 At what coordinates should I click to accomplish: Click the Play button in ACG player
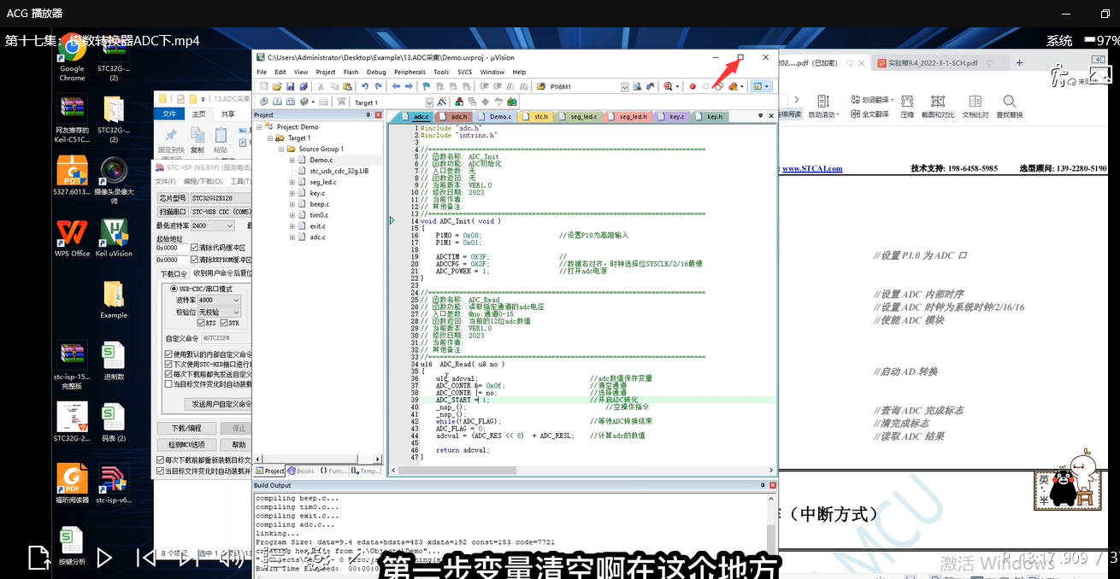pos(104,558)
